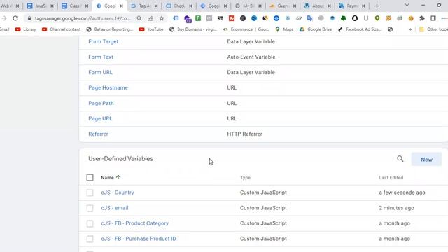Show more bookmarks overflow chevron
This screenshot has width=448, height=252.
[410, 29]
